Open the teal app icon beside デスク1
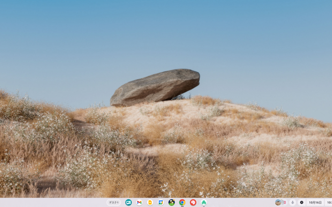 (x=129, y=202)
